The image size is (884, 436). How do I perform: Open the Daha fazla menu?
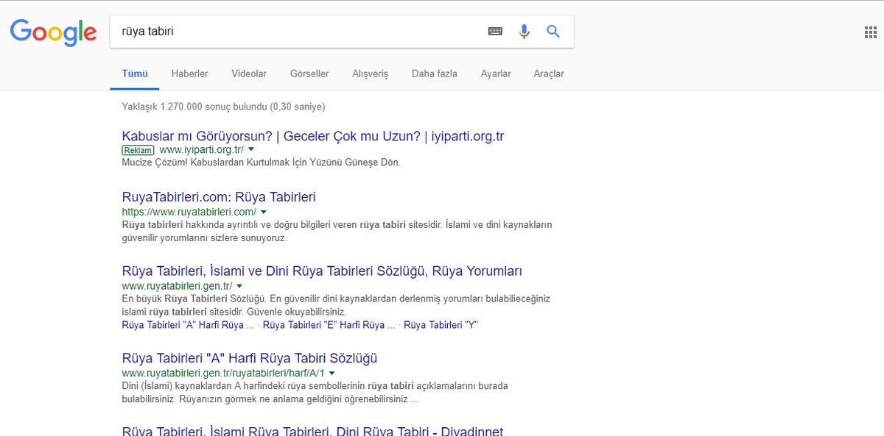435,74
